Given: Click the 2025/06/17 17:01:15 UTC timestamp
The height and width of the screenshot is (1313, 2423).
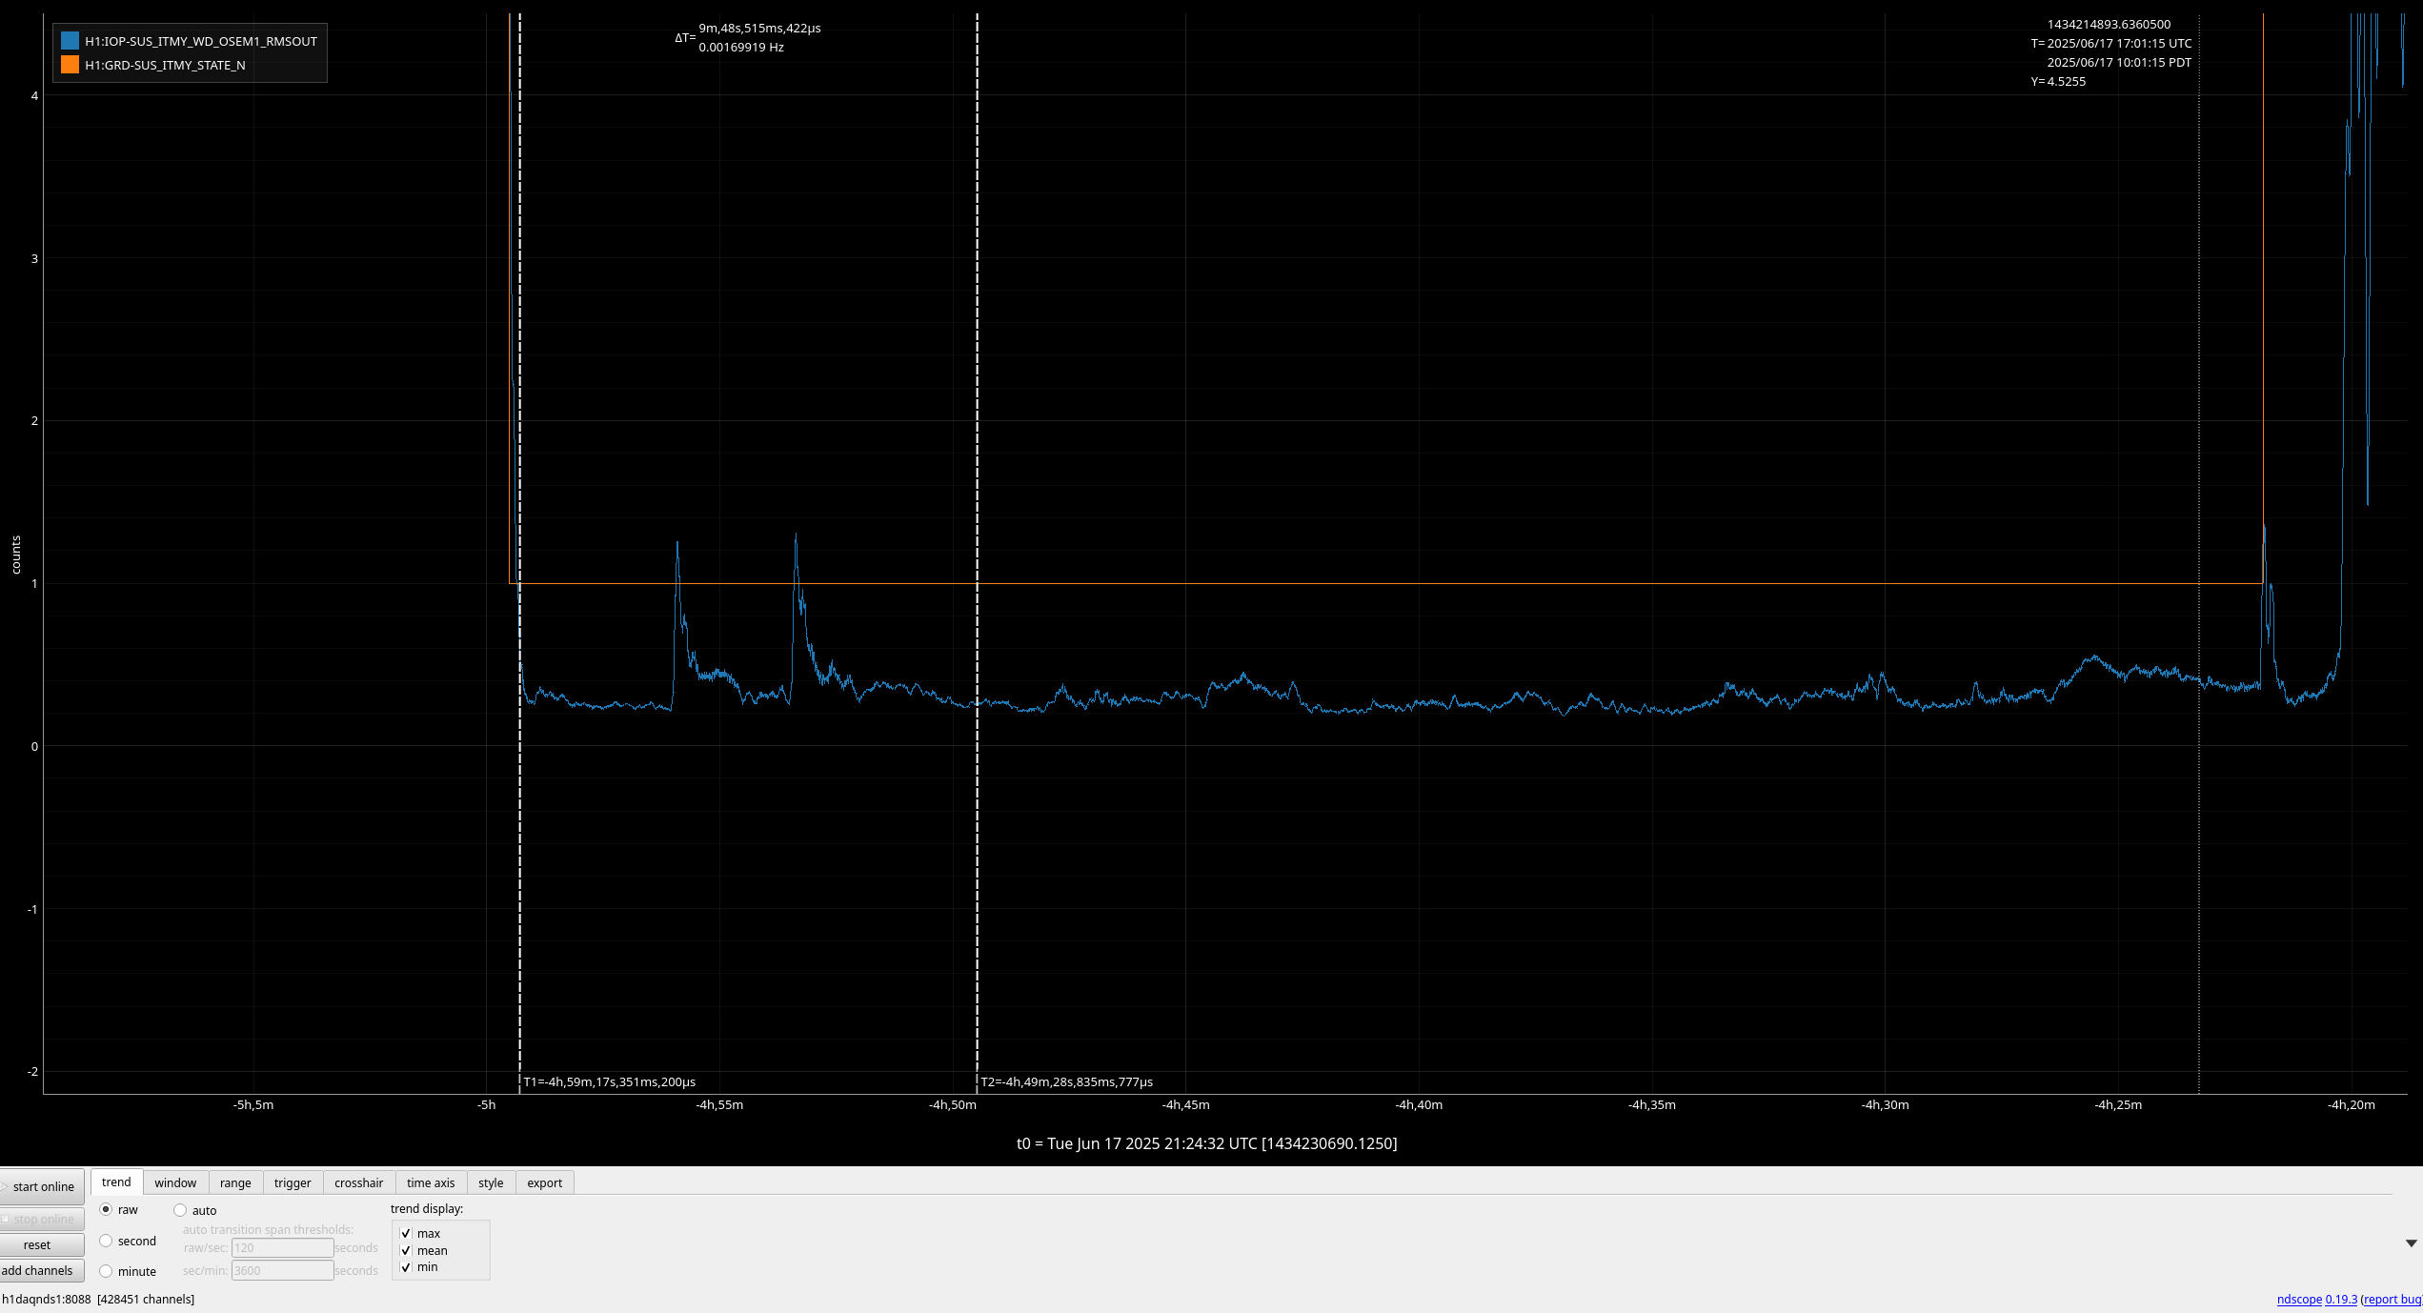Looking at the screenshot, I should [x=2119, y=43].
